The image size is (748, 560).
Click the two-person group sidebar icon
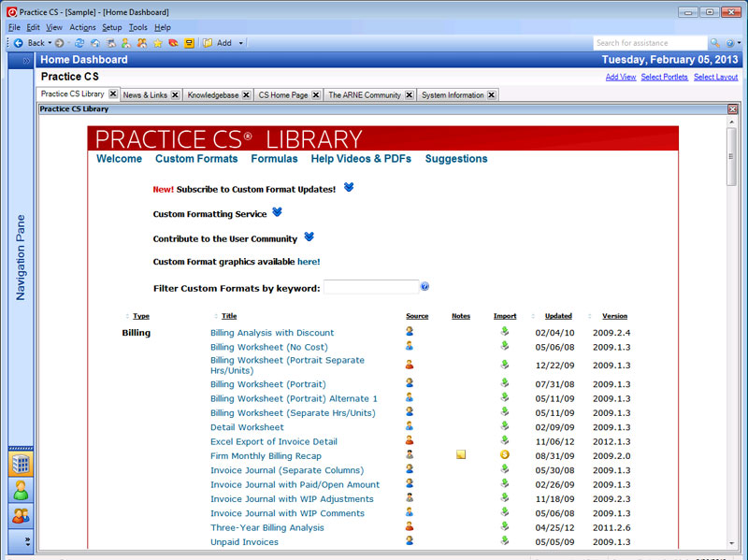(21, 515)
